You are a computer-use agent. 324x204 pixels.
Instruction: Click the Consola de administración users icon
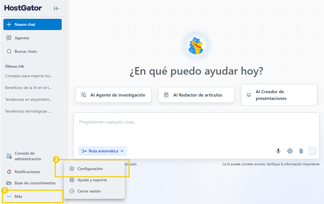[9, 156]
